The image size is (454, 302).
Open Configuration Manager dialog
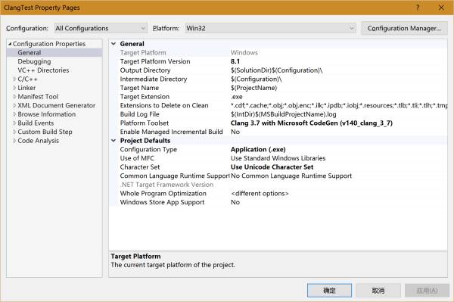pyautogui.click(x=404, y=28)
